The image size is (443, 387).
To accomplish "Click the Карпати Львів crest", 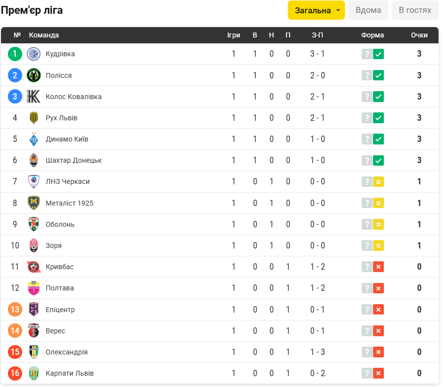I will tap(34, 373).
